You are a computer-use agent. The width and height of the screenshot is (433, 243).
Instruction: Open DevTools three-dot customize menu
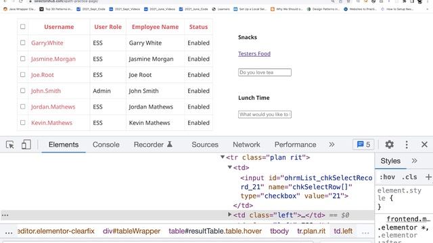coord(407,144)
